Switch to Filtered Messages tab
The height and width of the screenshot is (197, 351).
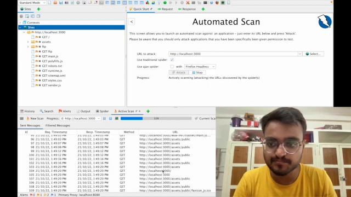[58, 125]
